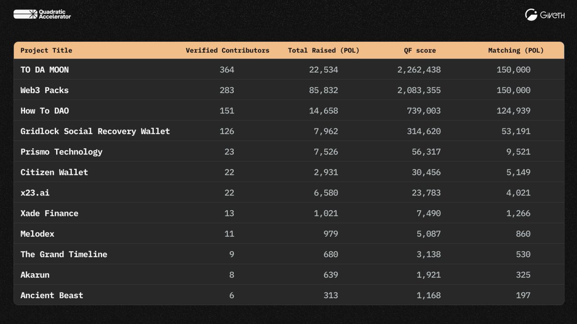577x324 pixels.
Task: Select the Melodex project name
Action: tap(38, 234)
